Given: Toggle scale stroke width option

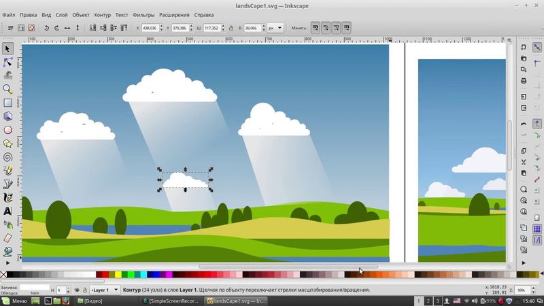Looking at the screenshot, I should 316,28.
